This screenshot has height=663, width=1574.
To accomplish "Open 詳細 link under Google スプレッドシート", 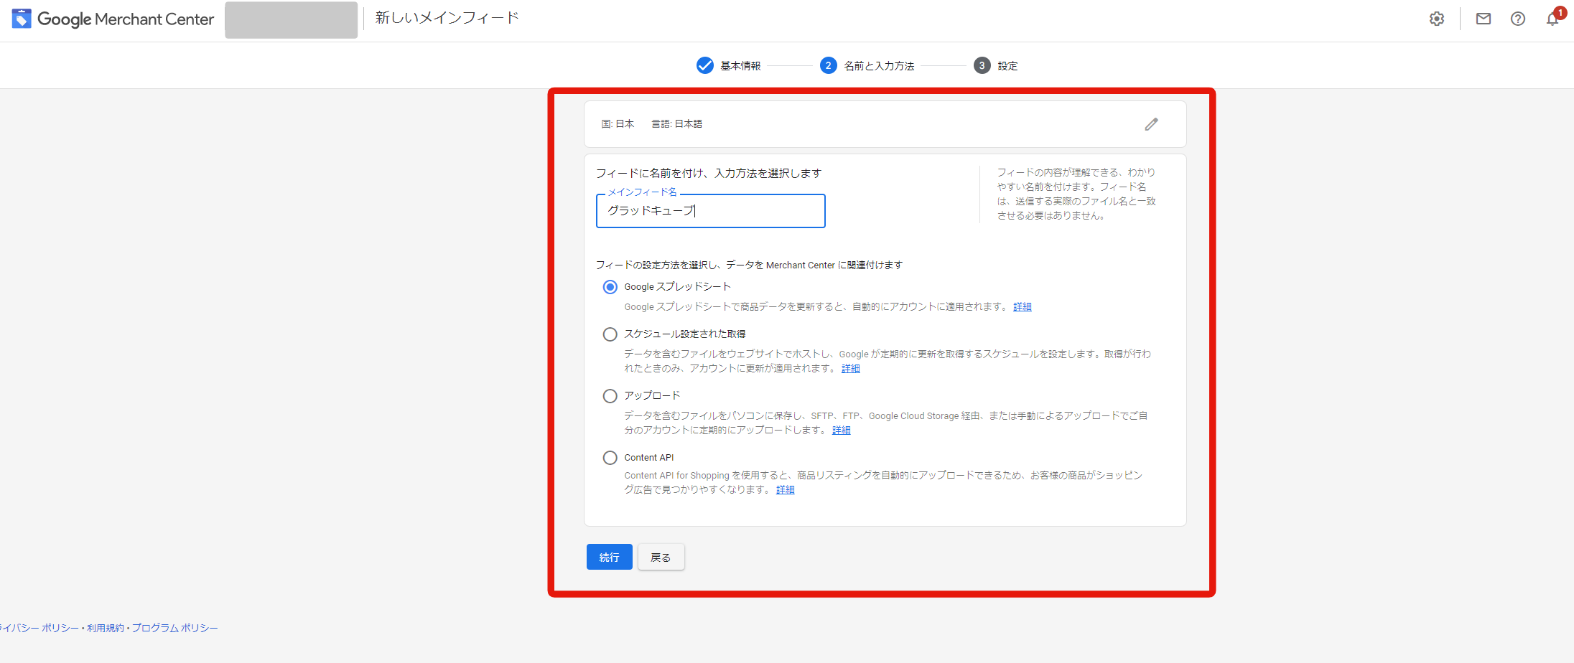I will (x=1023, y=307).
